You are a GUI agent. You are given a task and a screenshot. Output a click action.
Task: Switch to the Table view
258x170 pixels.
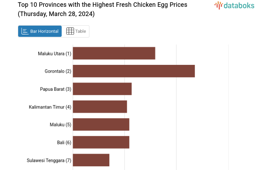point(76,31)
